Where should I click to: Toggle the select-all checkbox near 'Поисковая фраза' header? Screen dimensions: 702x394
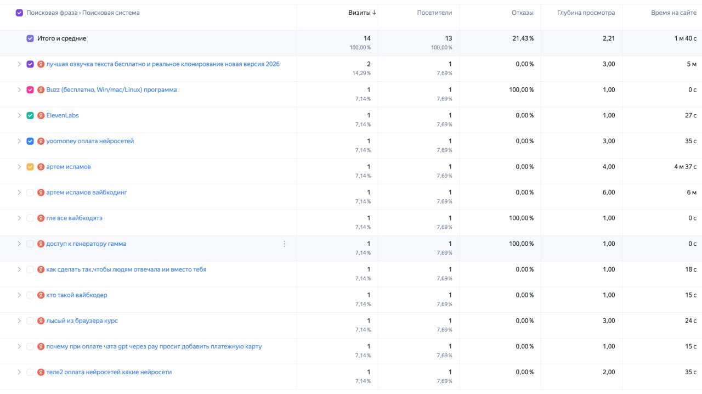click(19, 13)
